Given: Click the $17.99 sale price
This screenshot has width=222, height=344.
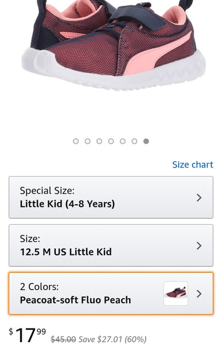Looking at the screenshot, I should point(27,335).
